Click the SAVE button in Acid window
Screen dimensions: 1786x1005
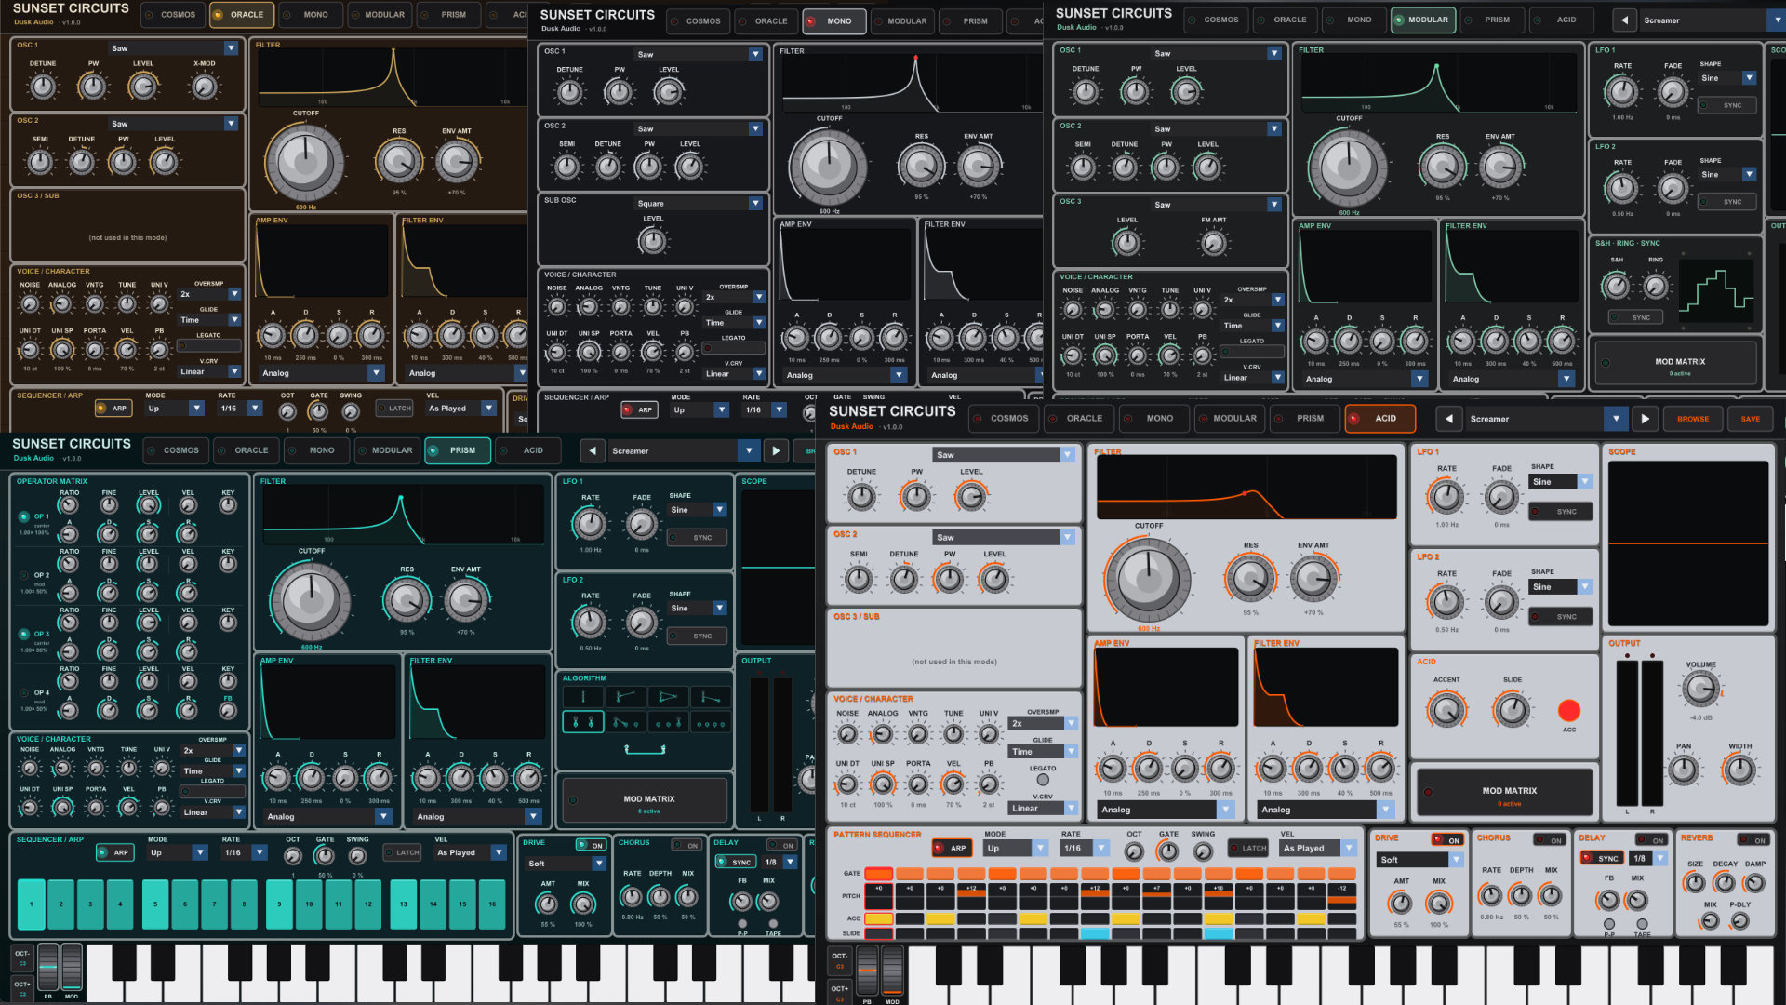(x=1750, y=419)
